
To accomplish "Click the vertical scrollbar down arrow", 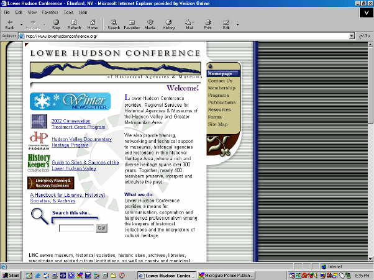I will click(370, 259).
